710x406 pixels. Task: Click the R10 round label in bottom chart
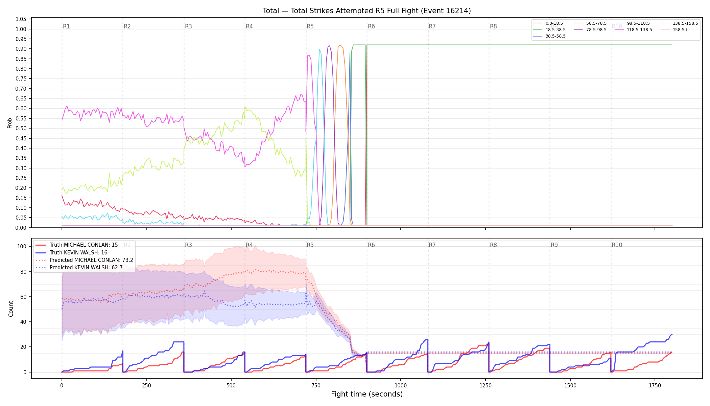tap(617, 245)
